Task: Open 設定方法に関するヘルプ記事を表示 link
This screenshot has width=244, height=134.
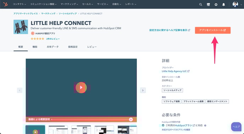Action: (170, 30)
